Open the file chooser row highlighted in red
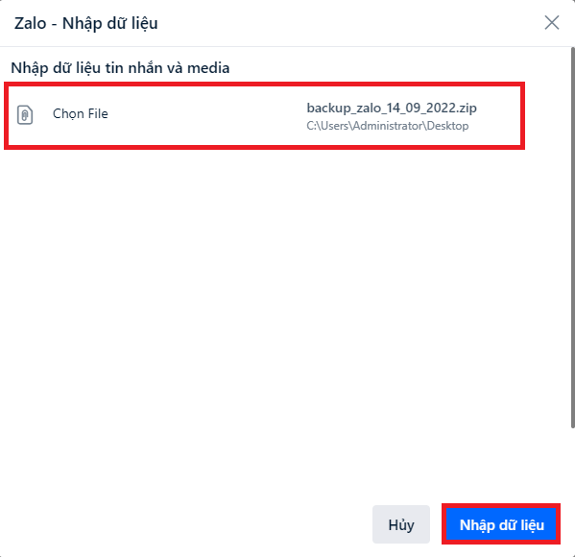575x557 pixels. pos(264,115)
